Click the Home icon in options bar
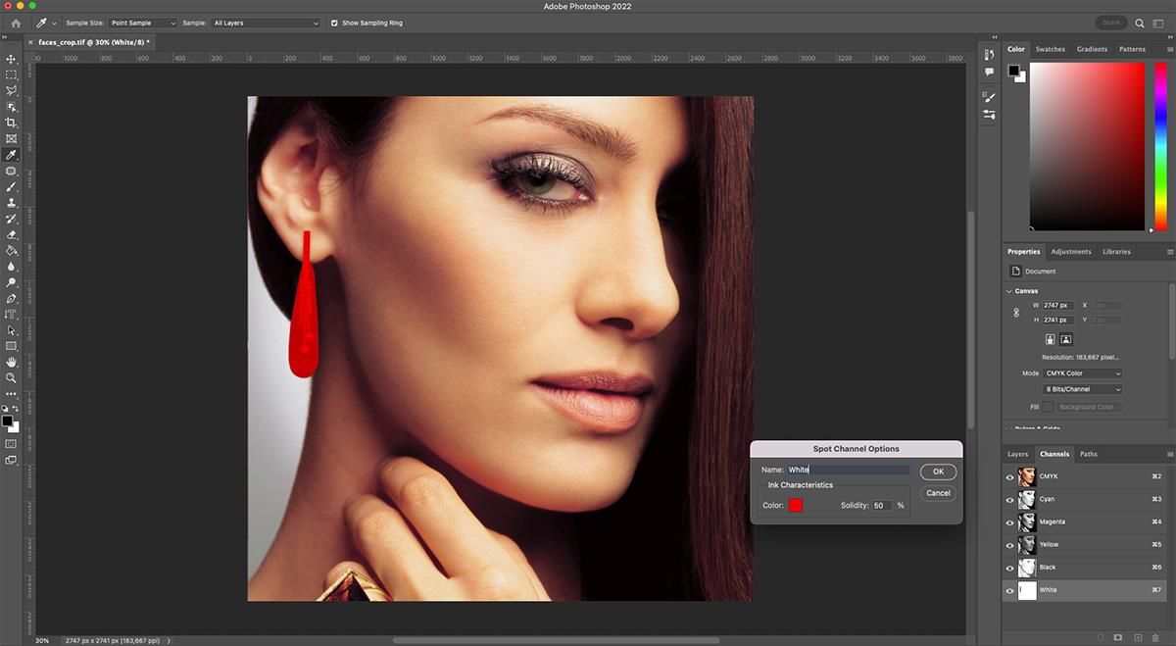The height and width of the screenshot is (646, 1176). 16,23
